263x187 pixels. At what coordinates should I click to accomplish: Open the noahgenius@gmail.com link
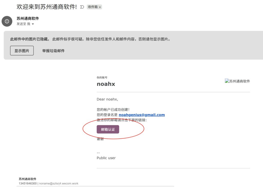pyautogui.click(x=142, y=115)
